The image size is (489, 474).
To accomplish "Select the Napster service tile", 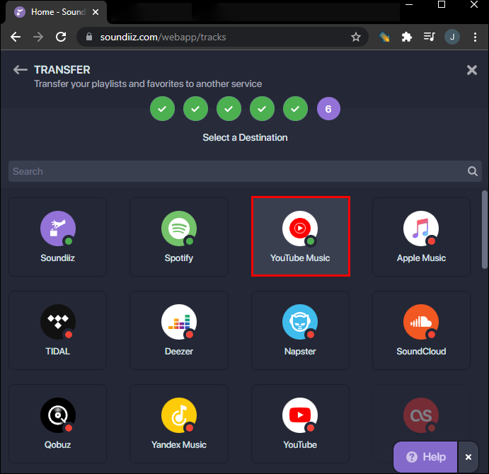I will coord(300,330).
